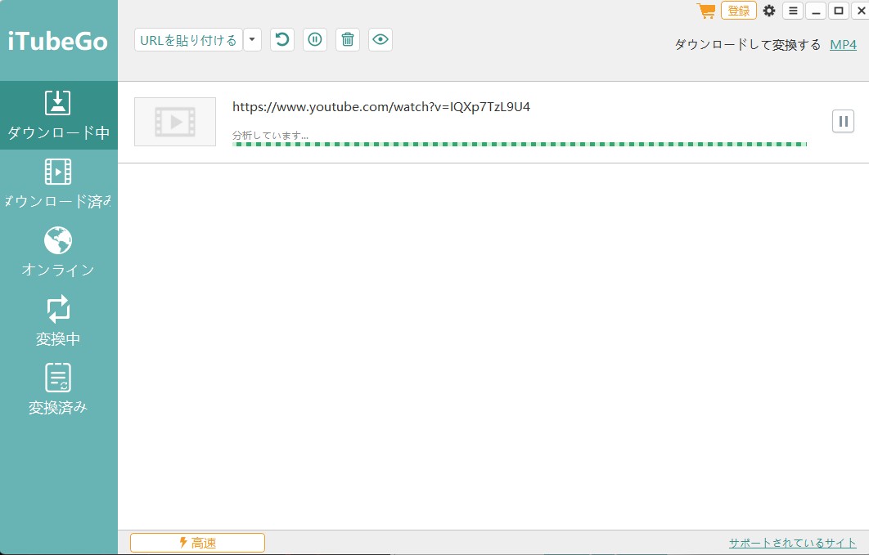This screenshot has width=869, height=555.
Task: Click the MP4 format link
Action: coord(843,45)
